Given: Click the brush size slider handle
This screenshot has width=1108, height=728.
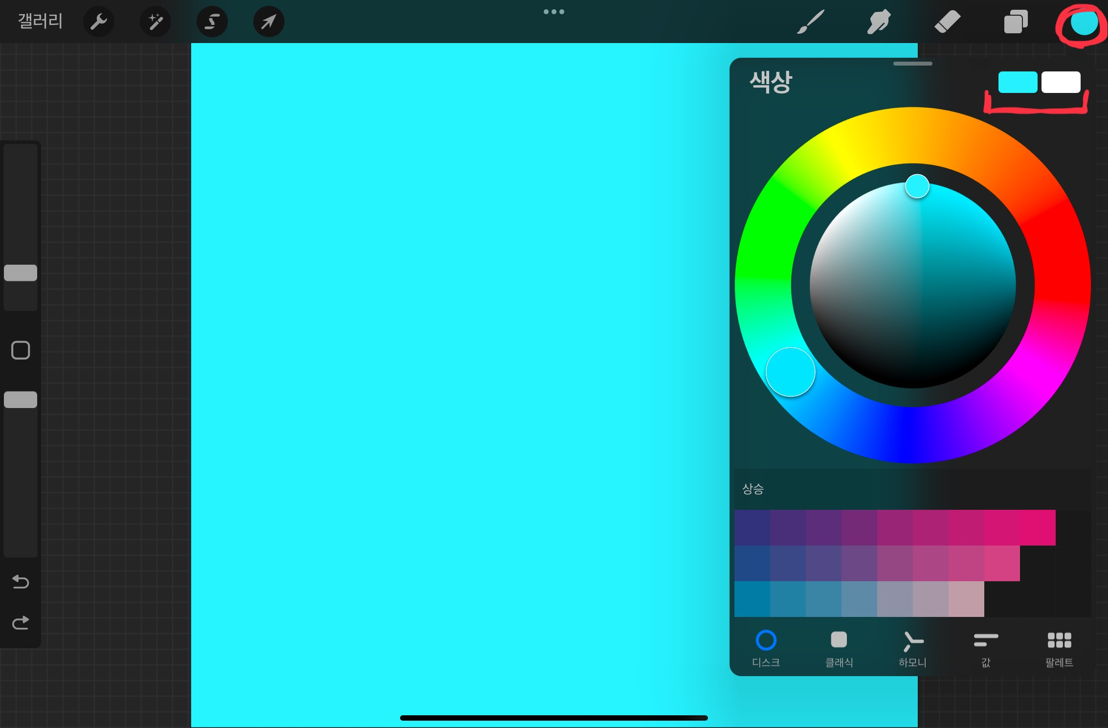Looking at the screenshot, I should 21,273.
